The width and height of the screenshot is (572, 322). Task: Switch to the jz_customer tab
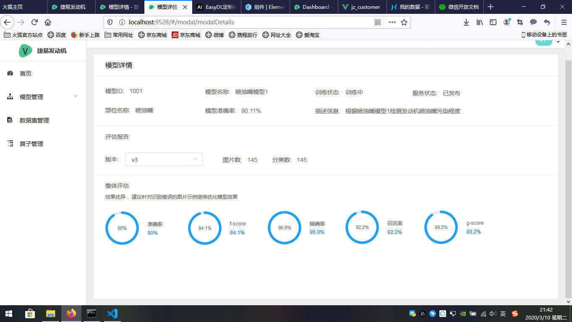coord(362,7)
